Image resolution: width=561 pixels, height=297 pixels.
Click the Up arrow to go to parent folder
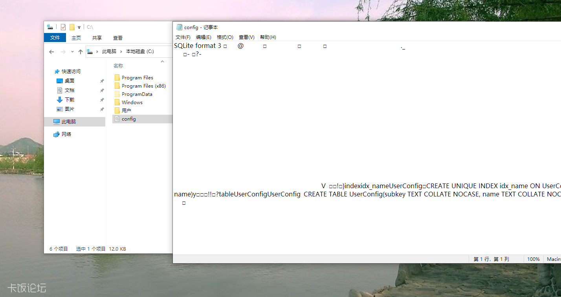pos(81,52)
